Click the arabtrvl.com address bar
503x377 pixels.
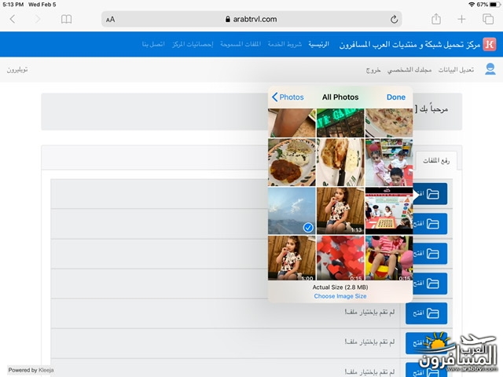(251, 19)
